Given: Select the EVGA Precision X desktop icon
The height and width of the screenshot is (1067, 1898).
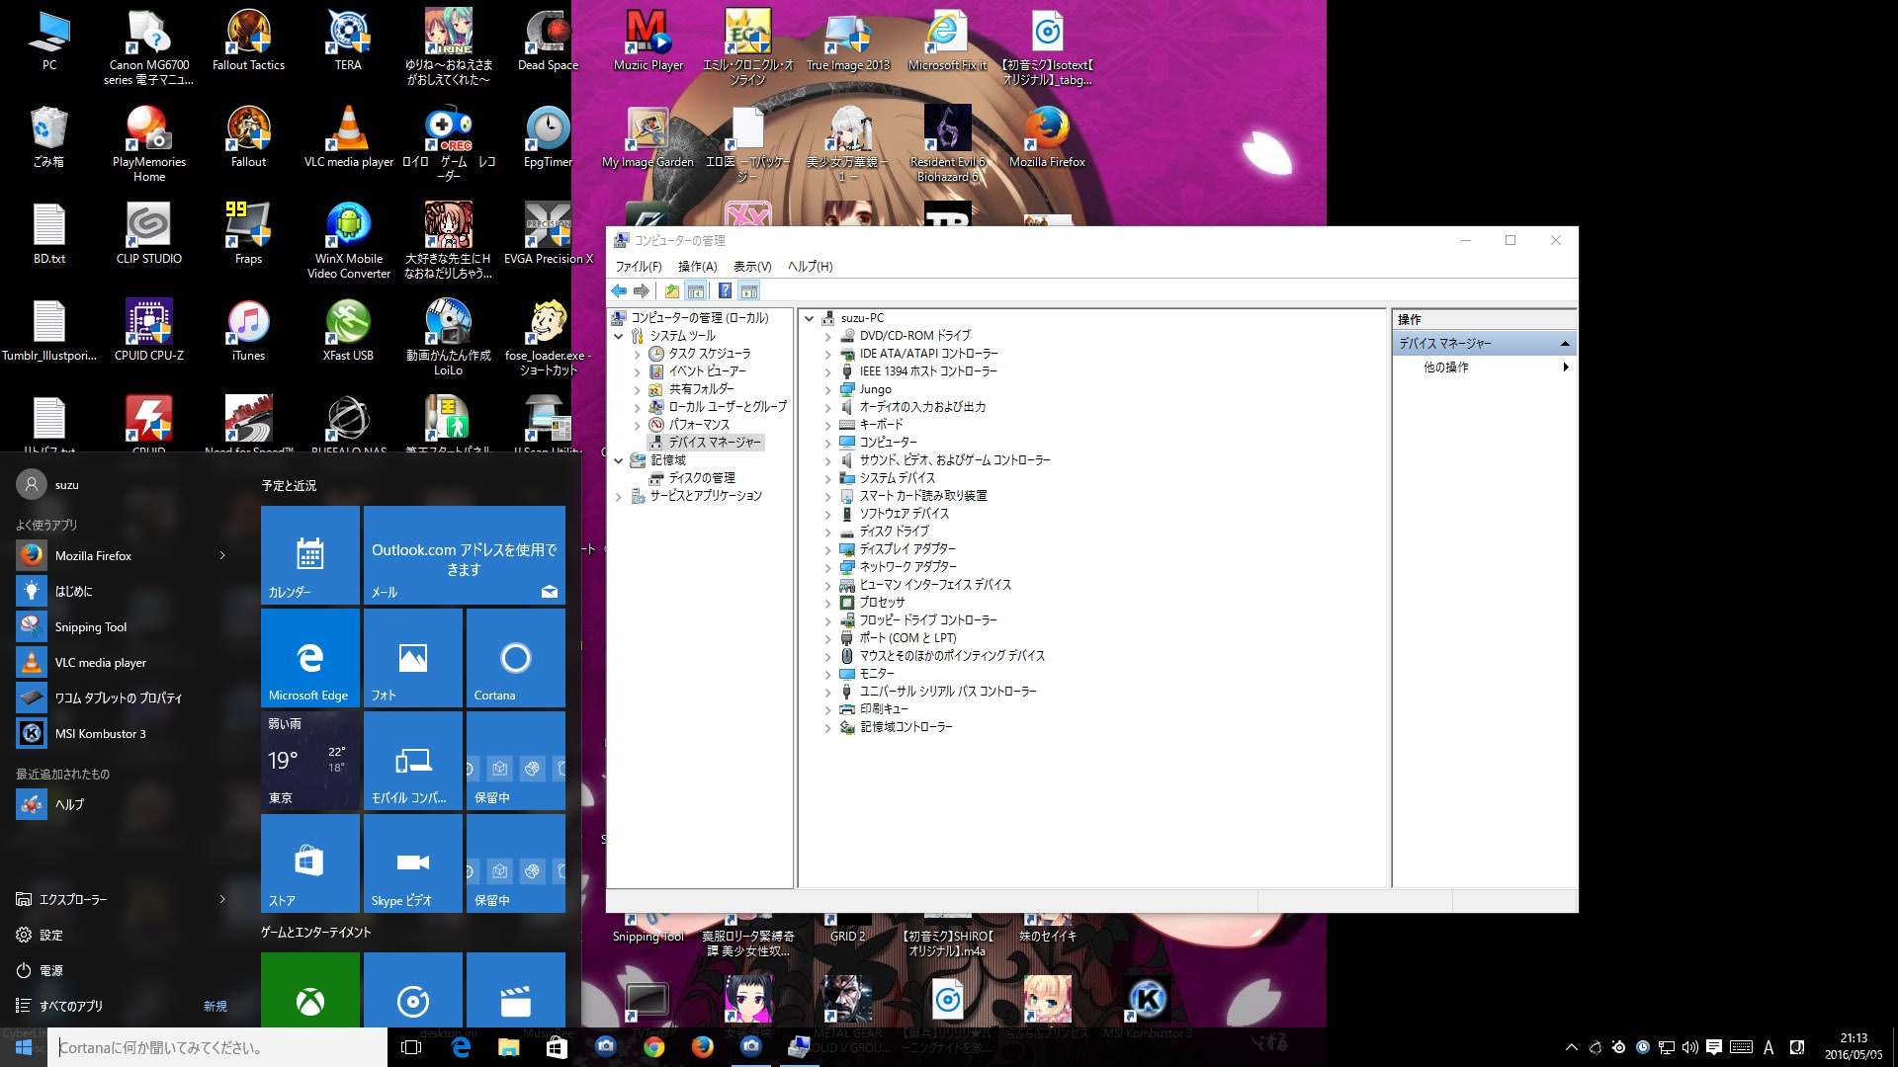Looking at the screenshot, I should [548, 234].
